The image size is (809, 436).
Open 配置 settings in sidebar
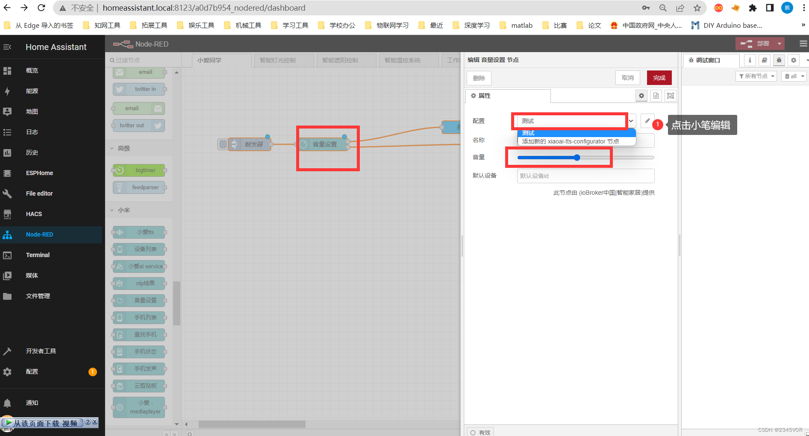(51, 372)
